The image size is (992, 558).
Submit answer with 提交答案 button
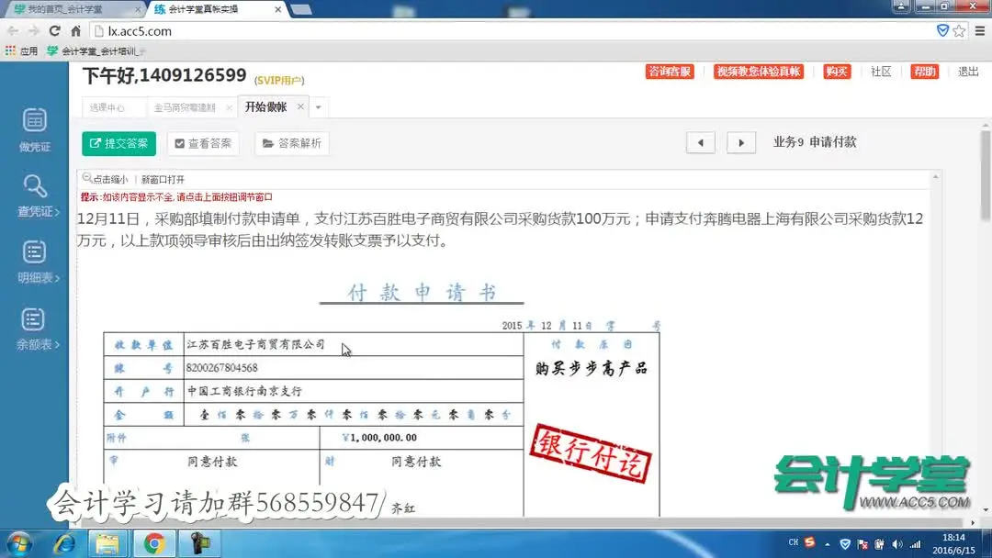pos(118,143)
